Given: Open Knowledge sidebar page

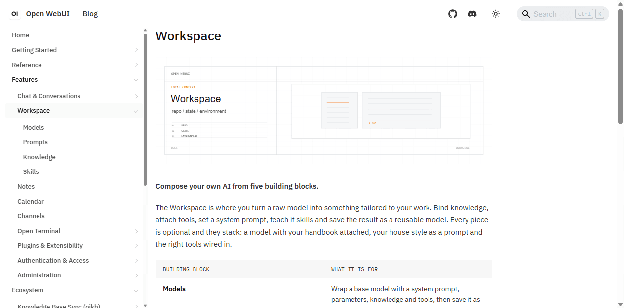Looking at the screenshot, I should [x=39, y=157].
